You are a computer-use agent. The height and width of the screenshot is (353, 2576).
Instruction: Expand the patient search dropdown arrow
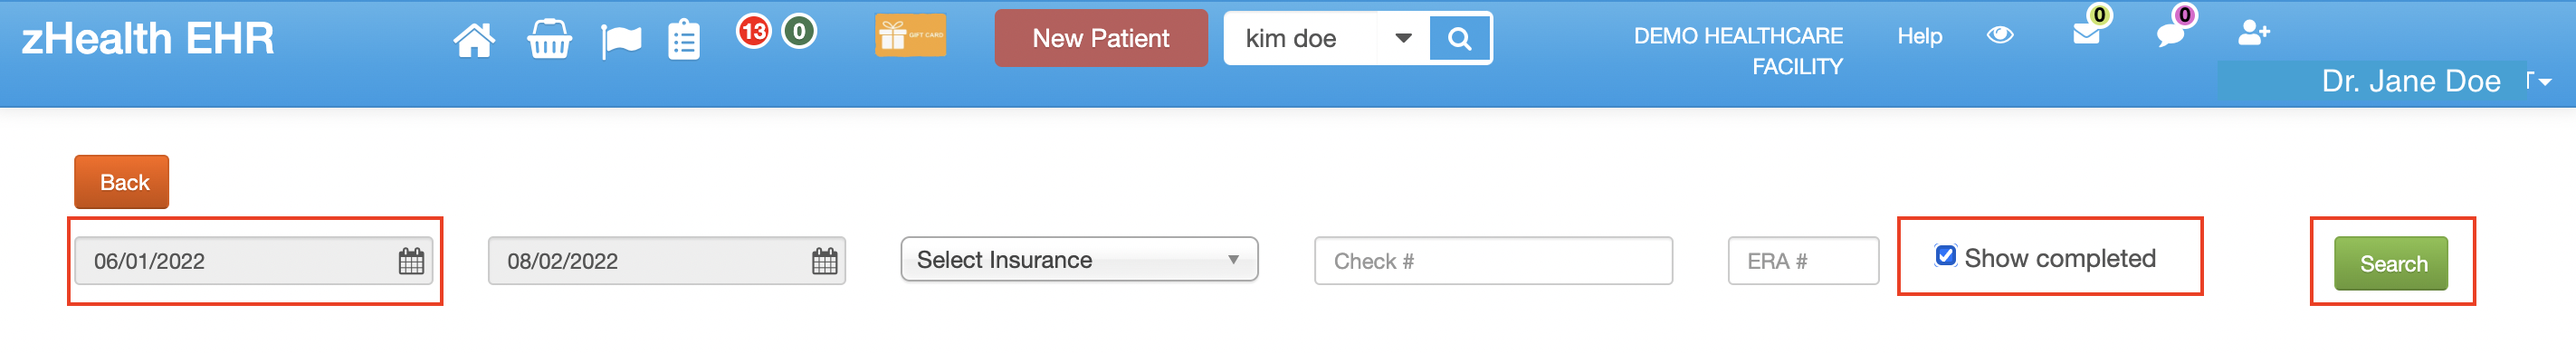(x=1403, y=38)
